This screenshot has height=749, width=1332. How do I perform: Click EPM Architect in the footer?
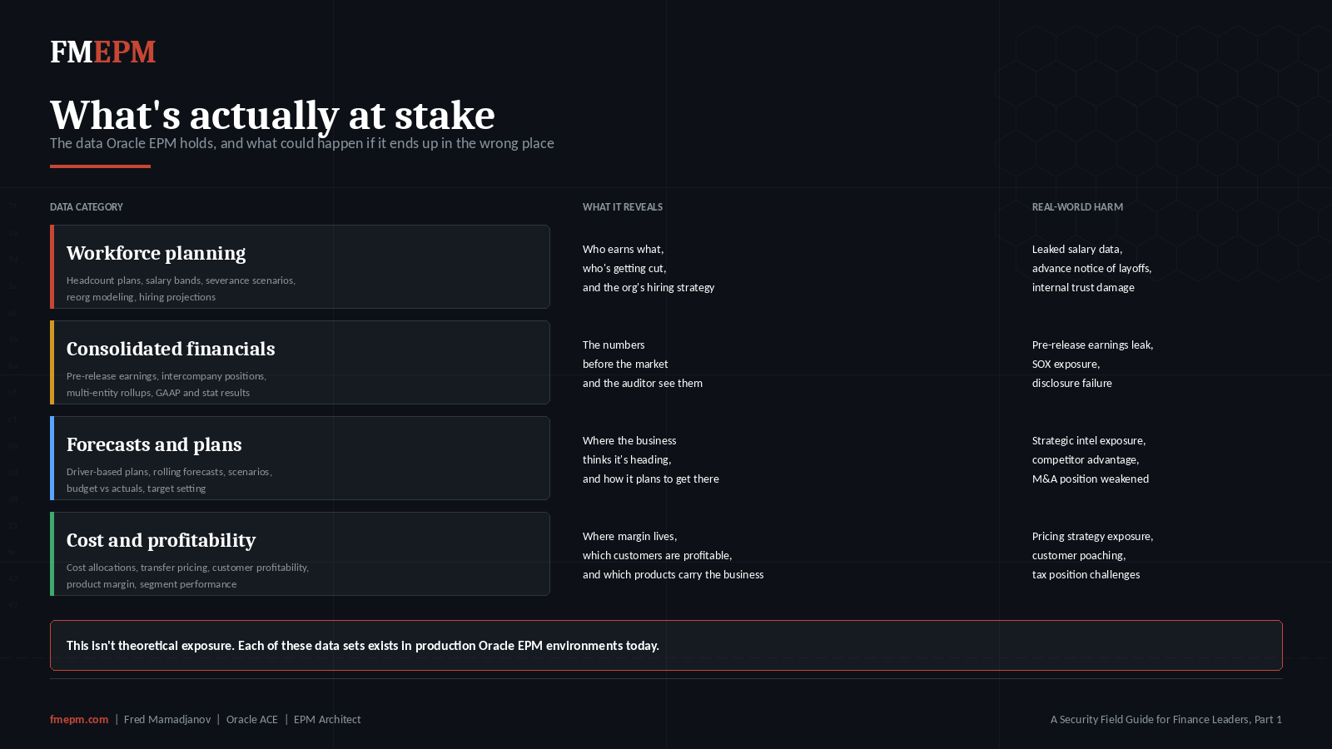pos(327,719)
